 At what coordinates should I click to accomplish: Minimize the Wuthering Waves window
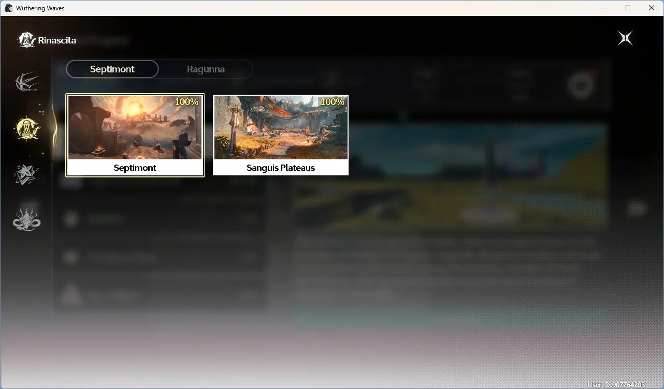tap(604, 8)
